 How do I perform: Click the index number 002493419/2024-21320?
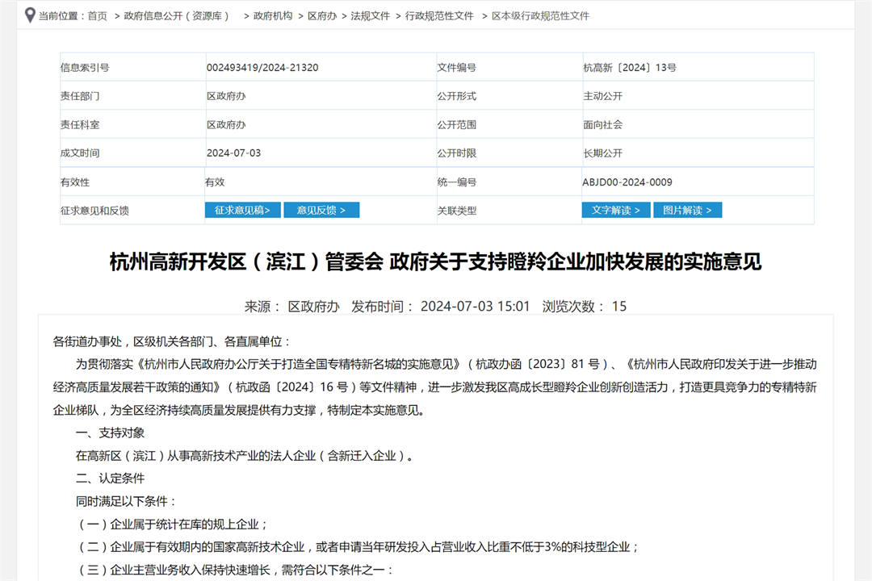tap(262, 68)
